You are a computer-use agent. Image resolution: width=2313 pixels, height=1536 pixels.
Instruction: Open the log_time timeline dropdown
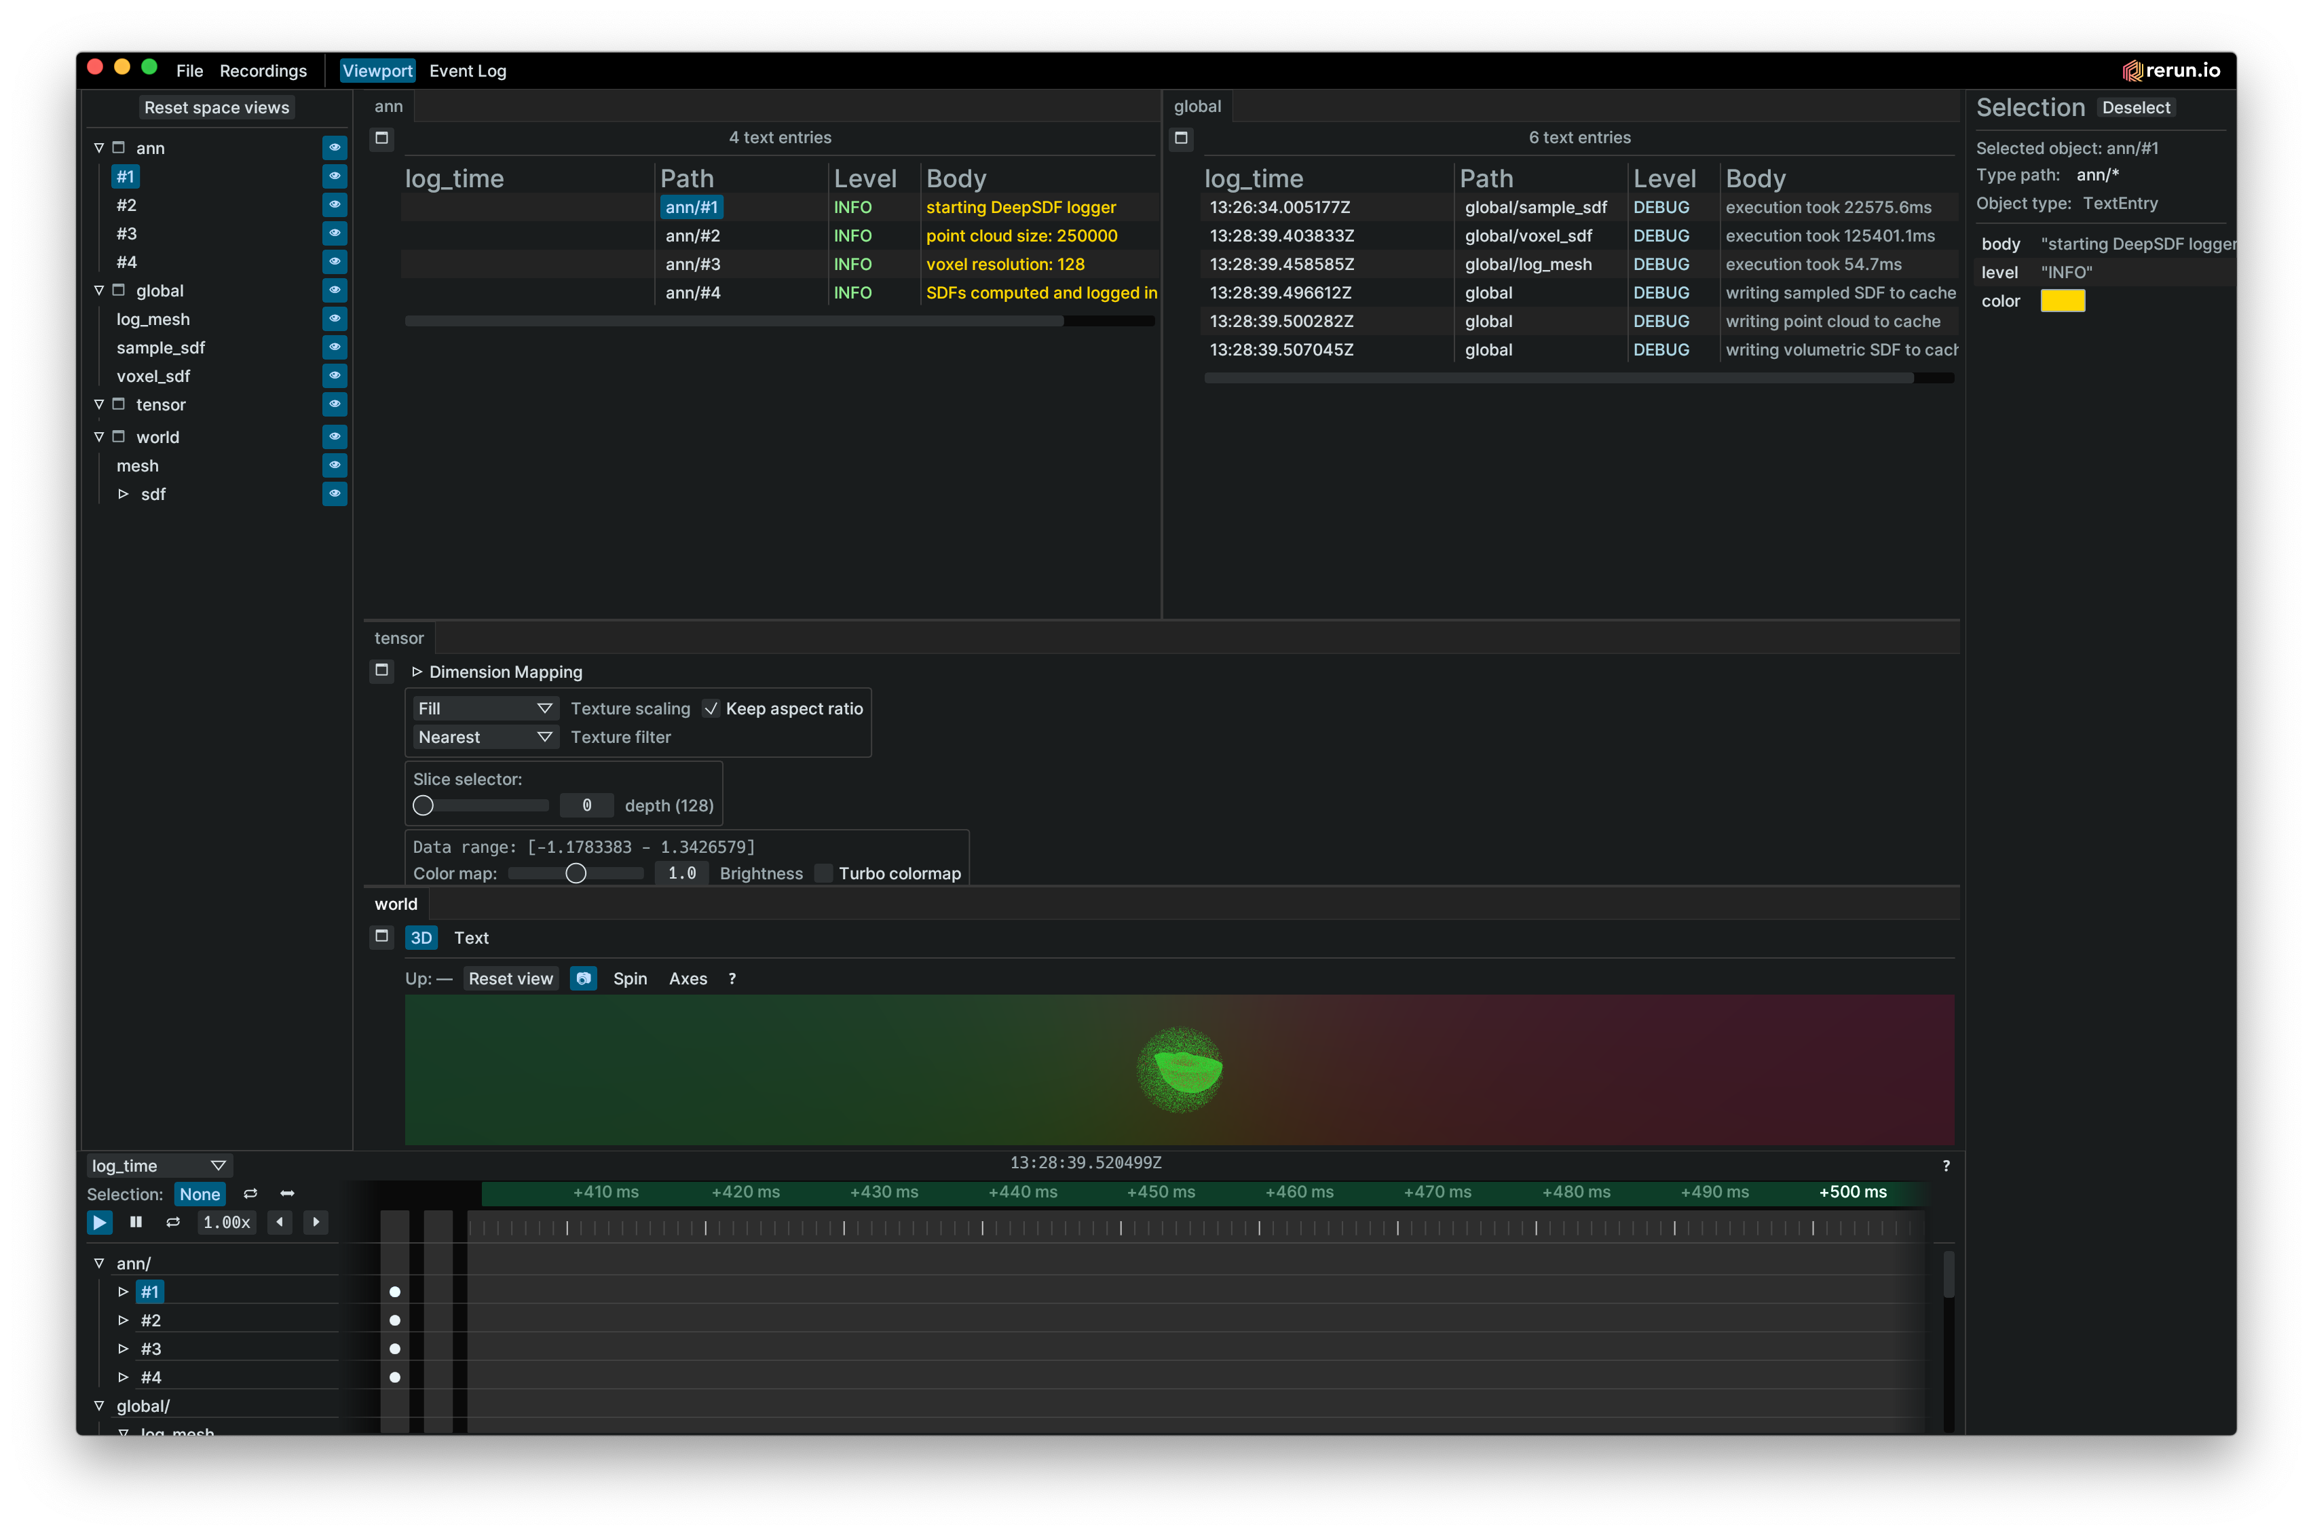pos(157,1166)
